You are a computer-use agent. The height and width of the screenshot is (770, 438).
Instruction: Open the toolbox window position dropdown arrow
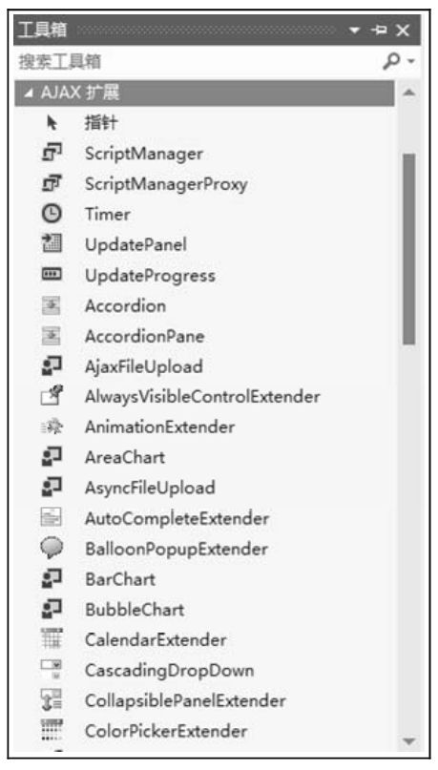pos(355,31)
